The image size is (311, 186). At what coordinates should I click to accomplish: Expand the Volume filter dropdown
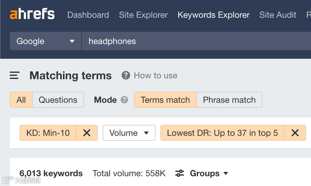point(129,133)
